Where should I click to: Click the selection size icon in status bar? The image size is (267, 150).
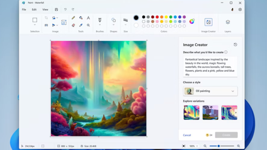point(43,146)
